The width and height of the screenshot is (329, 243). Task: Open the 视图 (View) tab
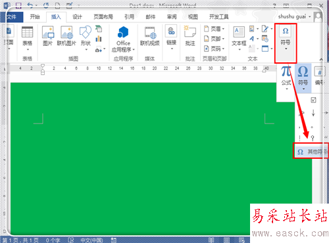tap(193, 17)
